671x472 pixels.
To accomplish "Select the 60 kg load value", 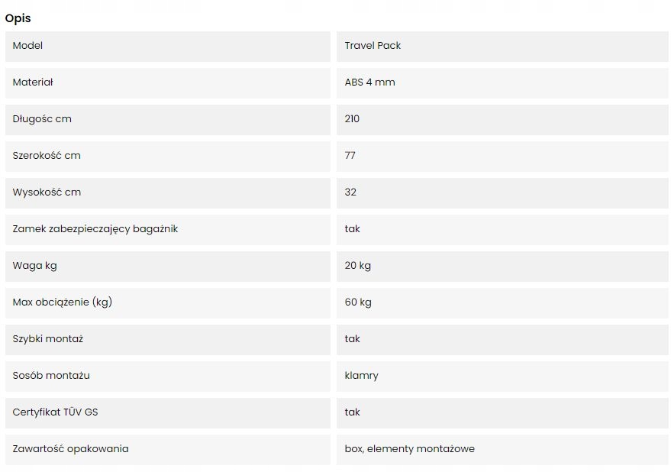I will click(x=358, y=302).
